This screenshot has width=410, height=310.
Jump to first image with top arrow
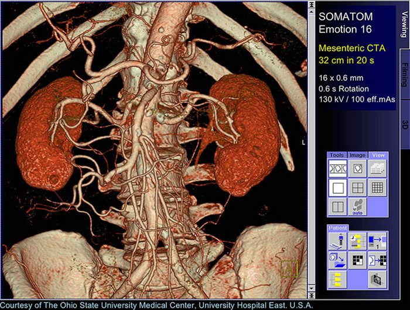(311, 5)
